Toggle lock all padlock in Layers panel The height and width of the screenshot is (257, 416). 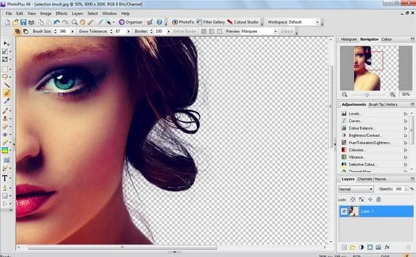pos(378,199)
